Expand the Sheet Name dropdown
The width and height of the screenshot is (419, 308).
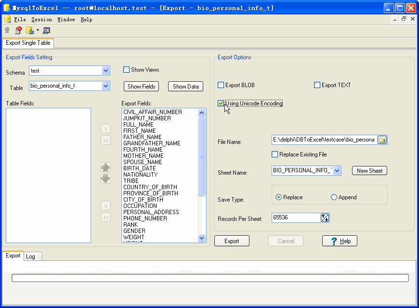coord(337,171)
